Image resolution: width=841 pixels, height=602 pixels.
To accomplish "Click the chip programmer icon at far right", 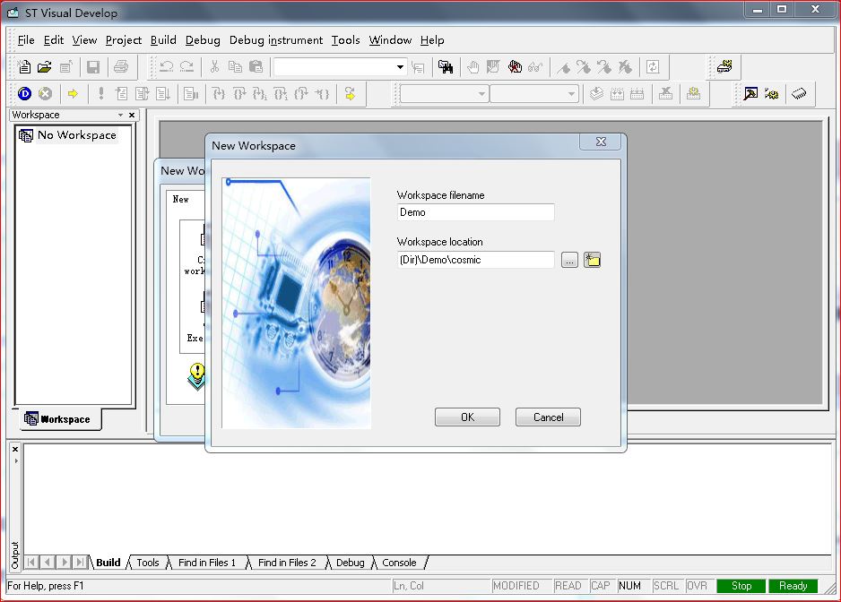I will click(799, 94).
